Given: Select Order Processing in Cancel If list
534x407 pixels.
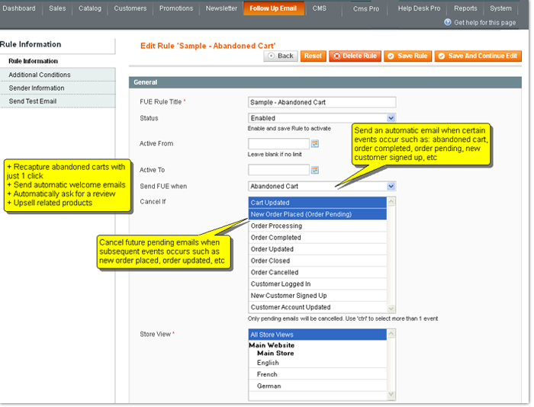Looking at the screenshot, I should [x=317, y=226].
